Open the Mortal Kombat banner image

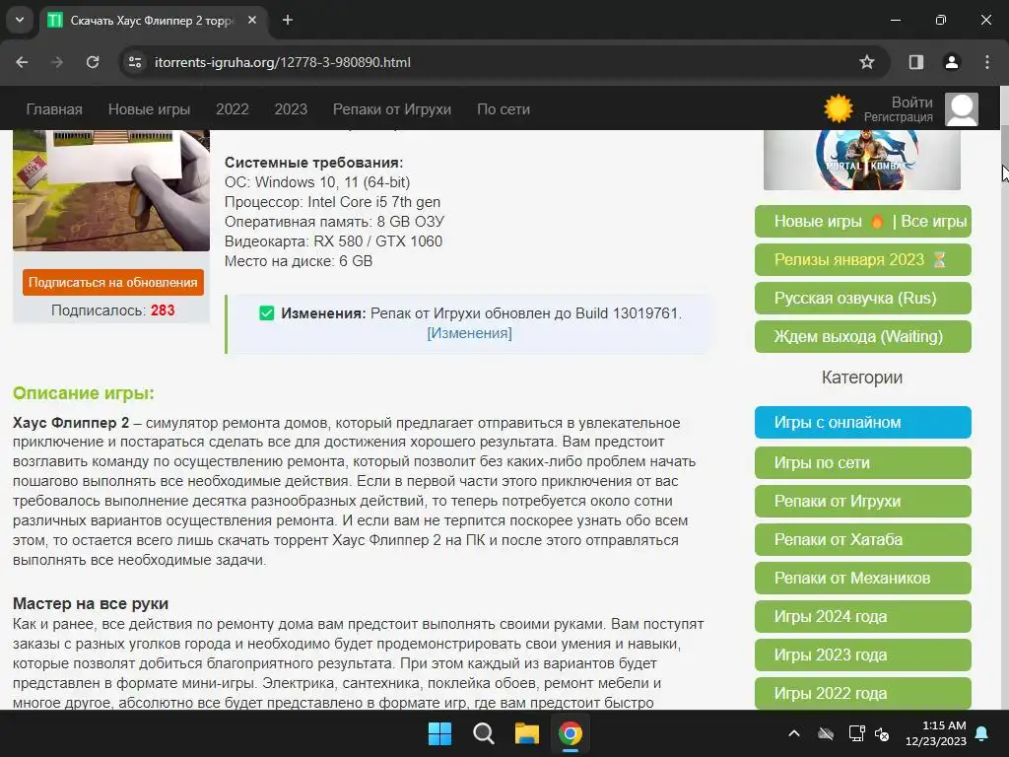click(861, 160)
